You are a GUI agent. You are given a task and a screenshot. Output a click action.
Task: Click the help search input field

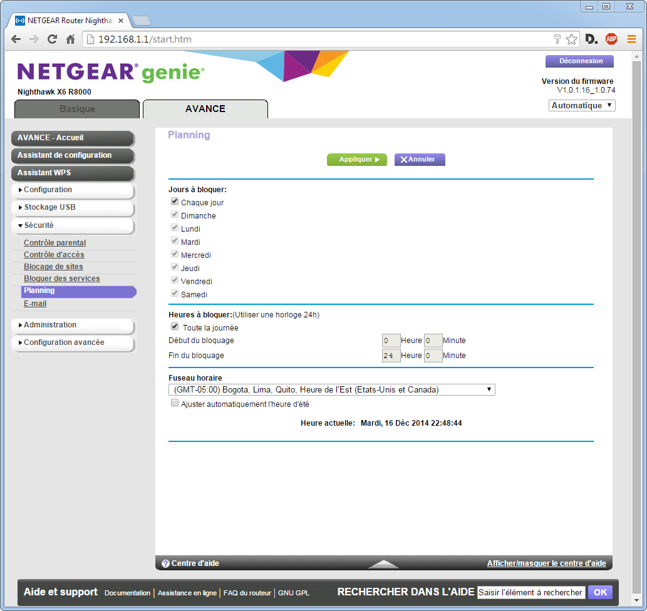pos(531,592)
